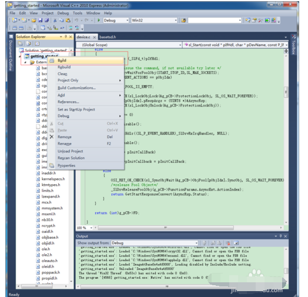Open the Find combo box dropdown
This screenshot has height=297, width=308.
(240, 20)
